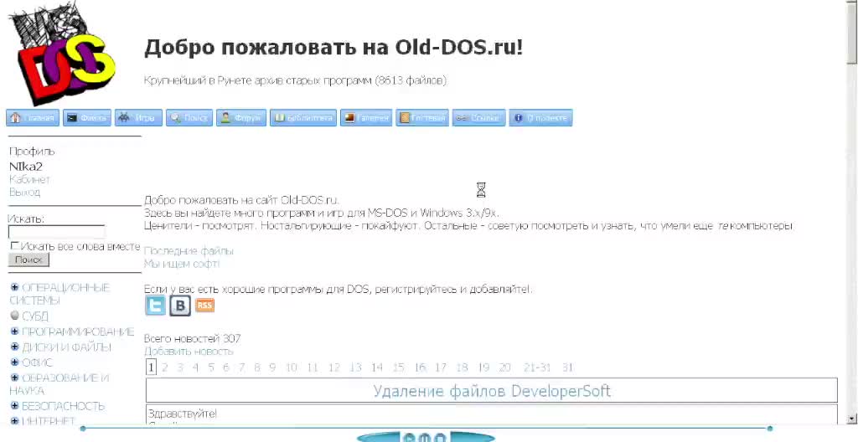Image resolution: width=858 pixels, height=442 pixels.
Task: Open Библиотека menu item
Action: 303,118
